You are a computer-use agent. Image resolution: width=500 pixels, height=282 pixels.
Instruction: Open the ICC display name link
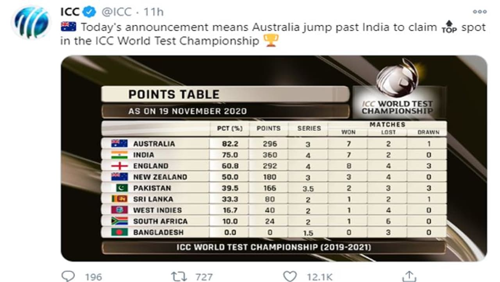click(70, 12)
